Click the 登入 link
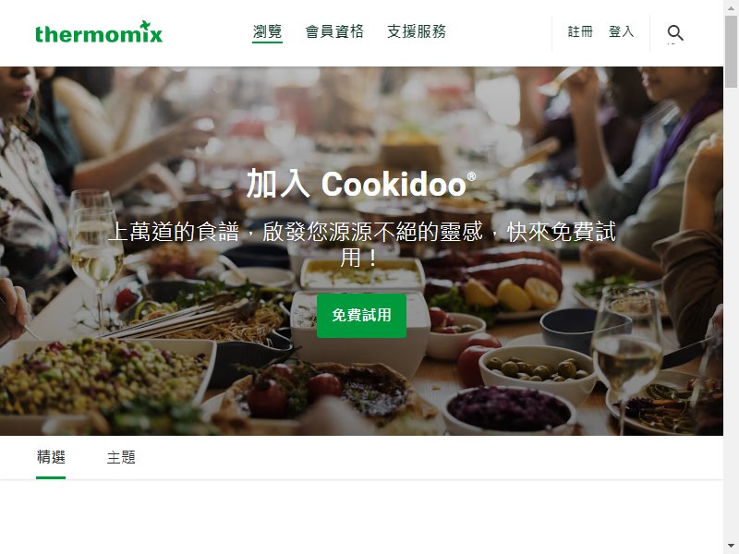Screen dimensions: 739x554 pyautogui.click(x=621, y=31)
